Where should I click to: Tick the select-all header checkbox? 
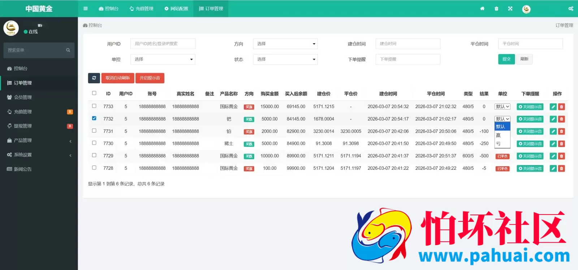click(94, 93)
